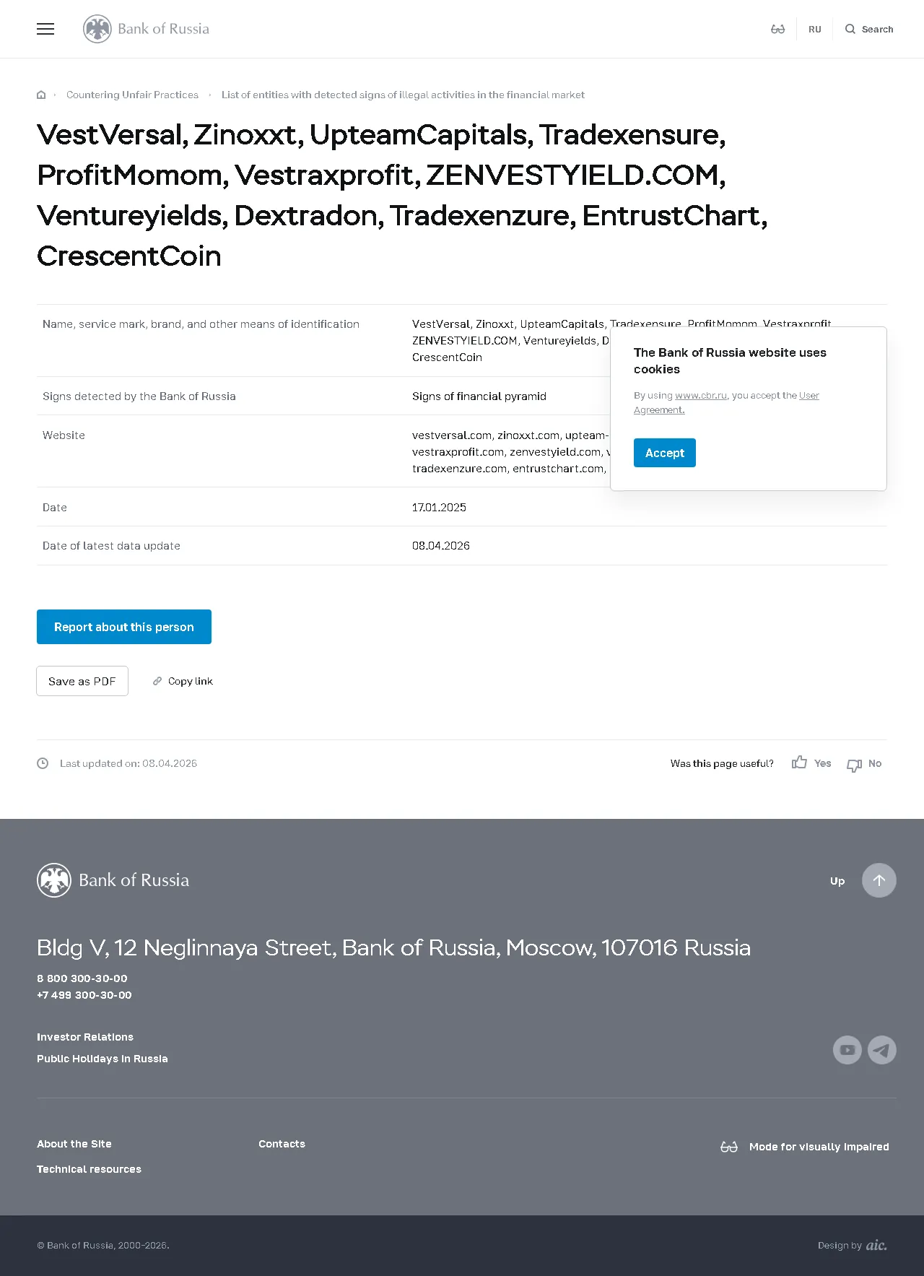924x1276 pixels.
Task: Open the YouTube social icon
Action: (x=847, y=1050)
